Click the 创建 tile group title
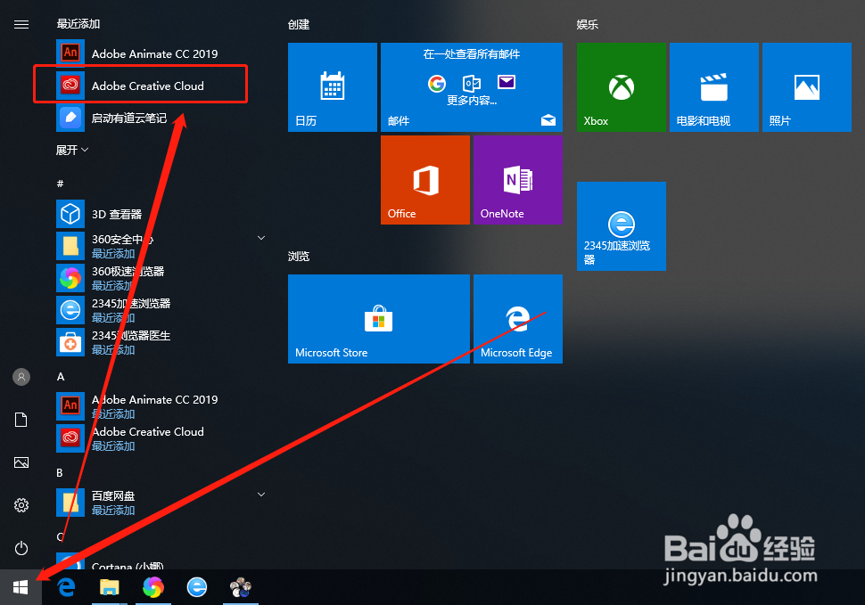This screenshot has width=865, height=605. pos(299,24)
